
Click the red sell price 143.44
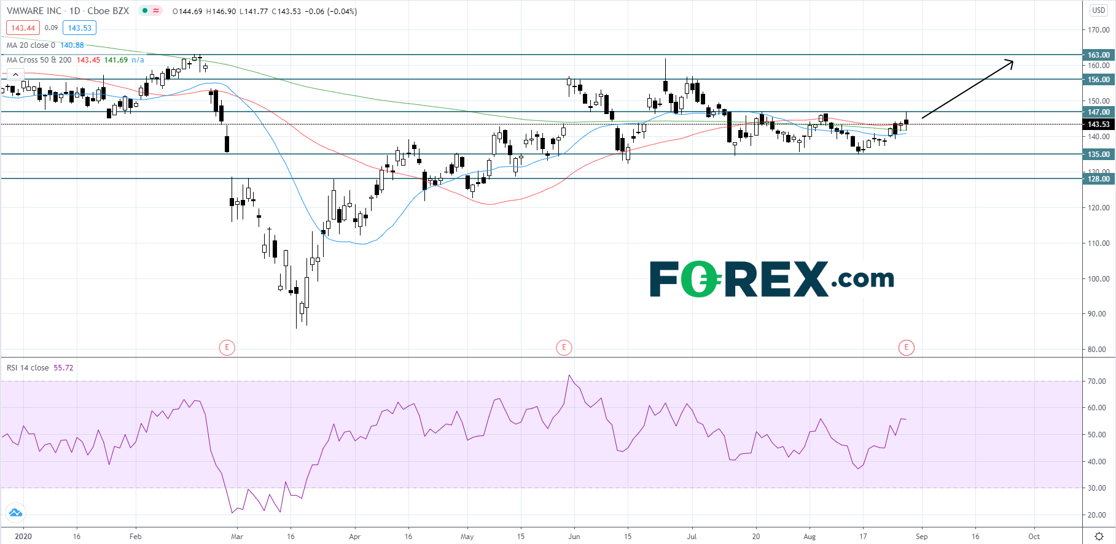23,28
